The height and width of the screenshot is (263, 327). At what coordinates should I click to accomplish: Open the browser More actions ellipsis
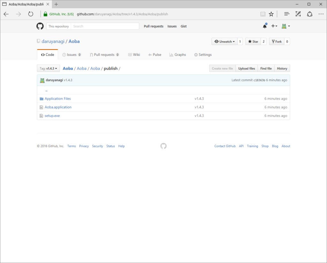321,14
